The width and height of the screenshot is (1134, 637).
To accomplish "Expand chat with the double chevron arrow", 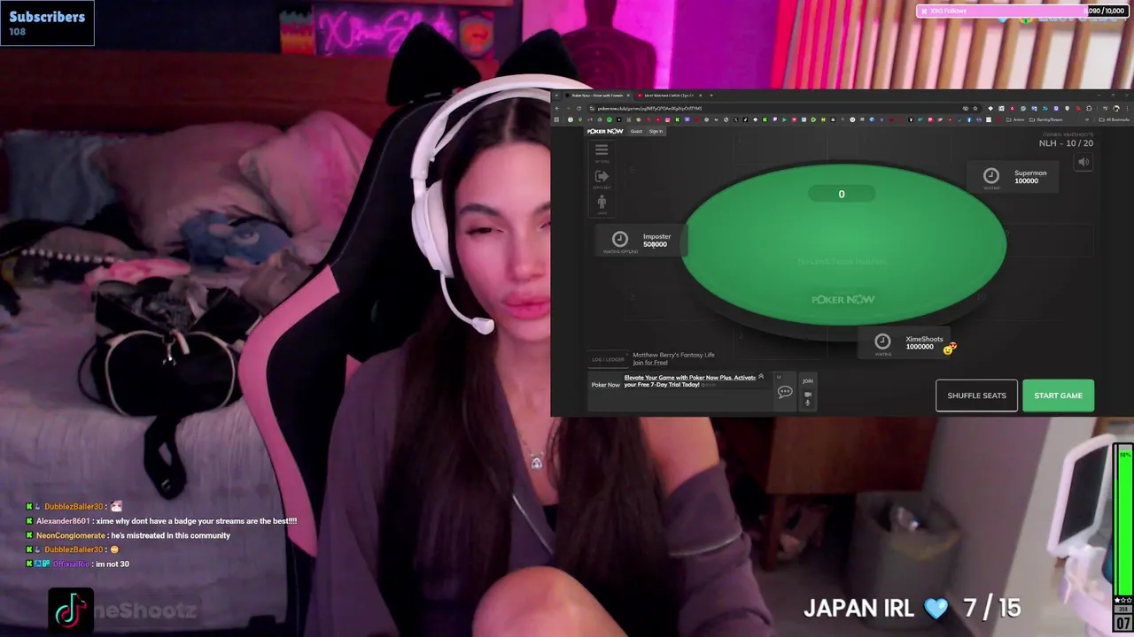I will tap(760, 377).
